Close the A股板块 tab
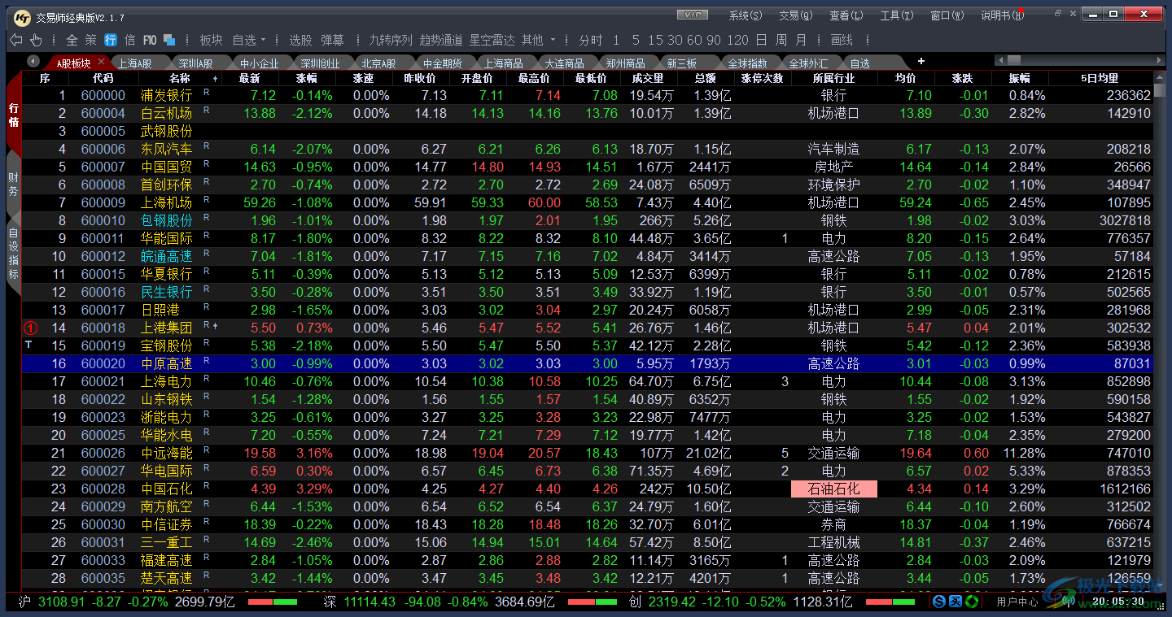 coord(102,62)
